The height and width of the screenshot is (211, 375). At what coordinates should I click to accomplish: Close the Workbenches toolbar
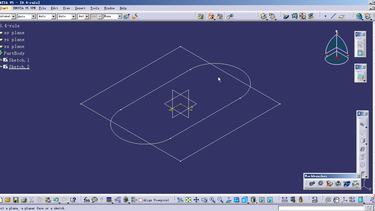pos(358,176)
